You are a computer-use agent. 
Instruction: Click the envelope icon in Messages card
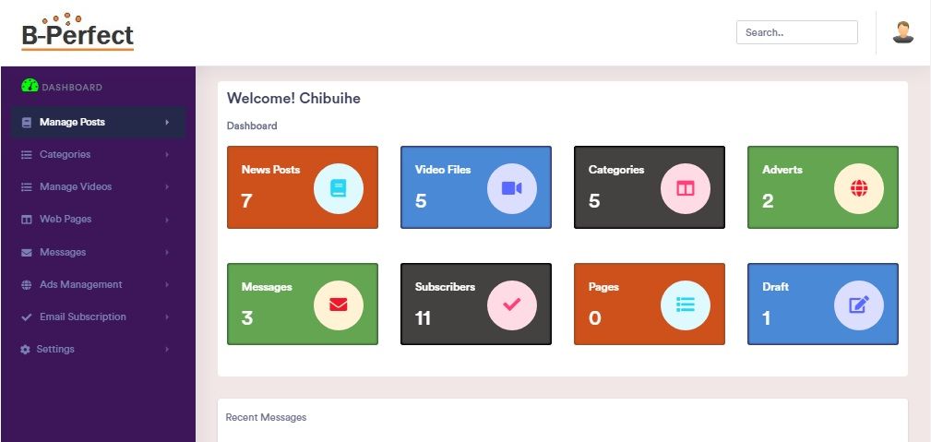point(339,305)
